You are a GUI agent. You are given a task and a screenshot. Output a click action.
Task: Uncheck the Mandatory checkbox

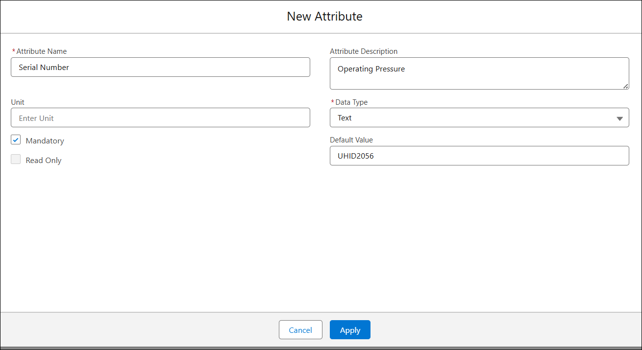tap(16, 140)
